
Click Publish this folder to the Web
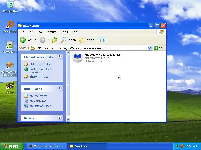coord(42,71)
